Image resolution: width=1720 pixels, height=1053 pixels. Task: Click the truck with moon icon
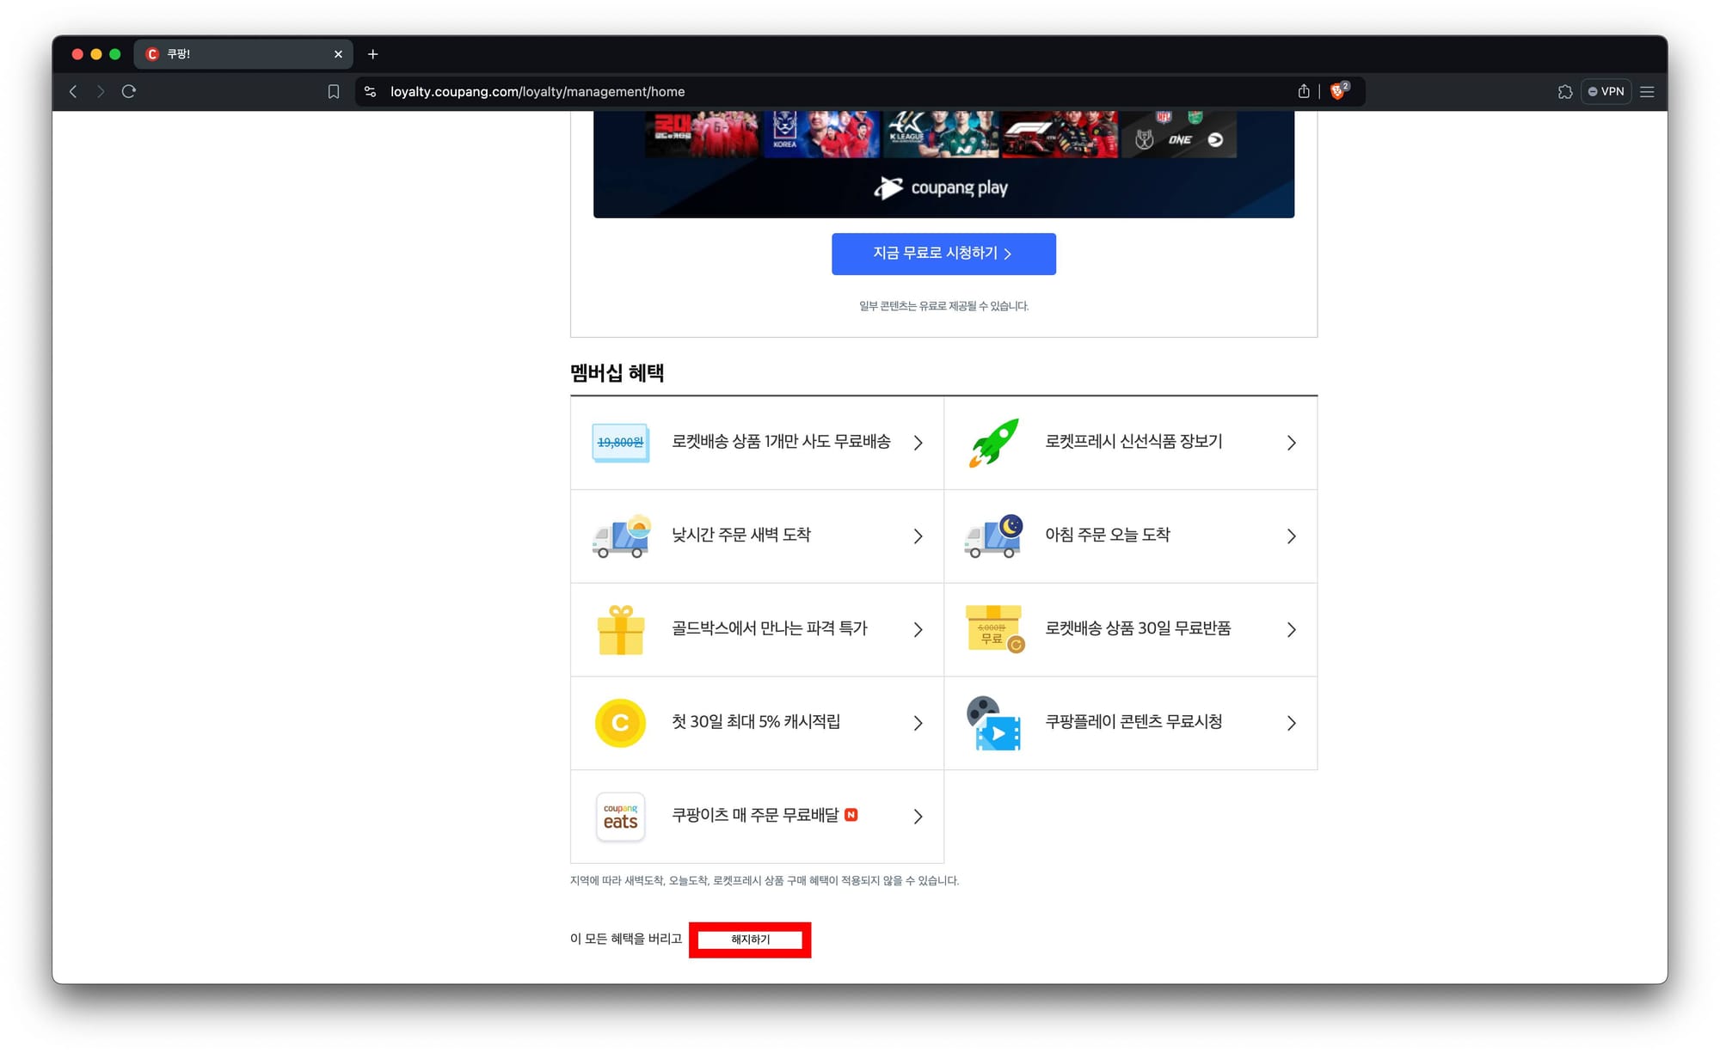point(994,536)
